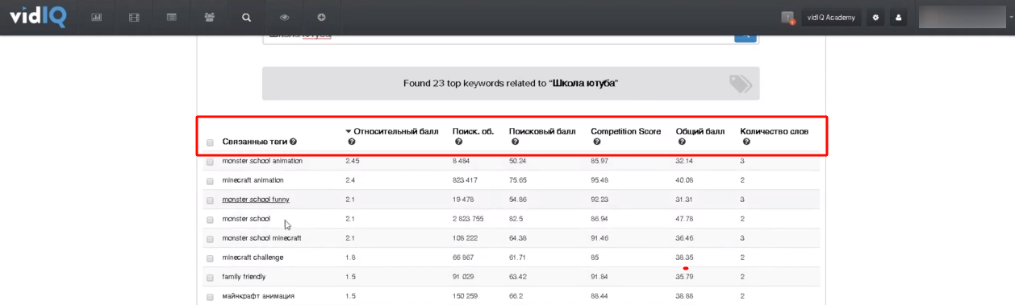Open the keyword search magnifier section
Screen dimensions: 1015x305
pos(246,17)
